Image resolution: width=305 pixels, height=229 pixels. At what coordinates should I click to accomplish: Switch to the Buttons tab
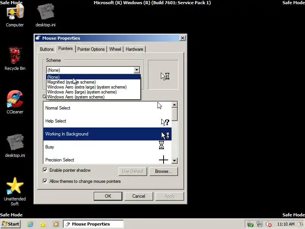pos(47,49)
